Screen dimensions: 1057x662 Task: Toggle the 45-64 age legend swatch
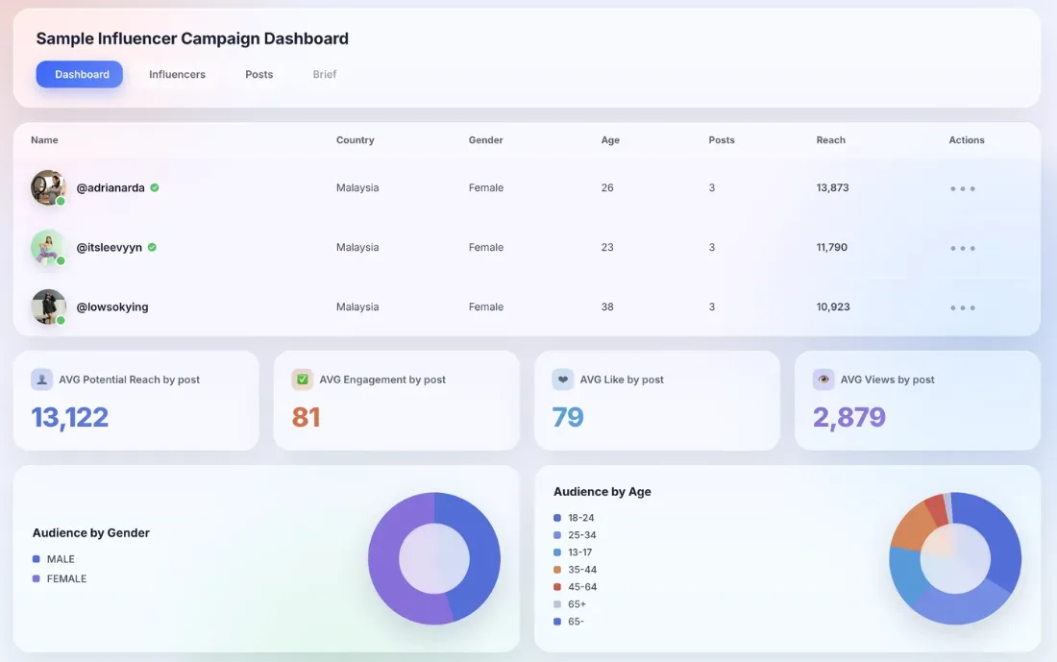[x=556, y=587]
